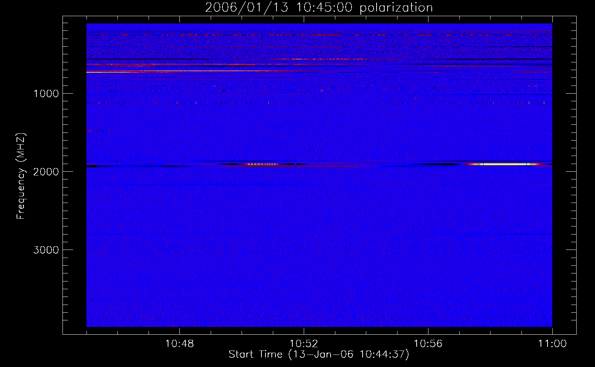Viewport: 595px width, 367px height.
Task: Click the 'Start Time (13-Jan-06 10:44:37)' label
Action: 319,355
